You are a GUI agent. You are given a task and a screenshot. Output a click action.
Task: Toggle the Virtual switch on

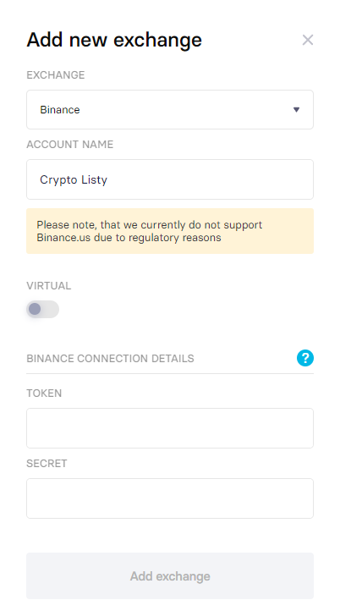click(x=43, y=310)
